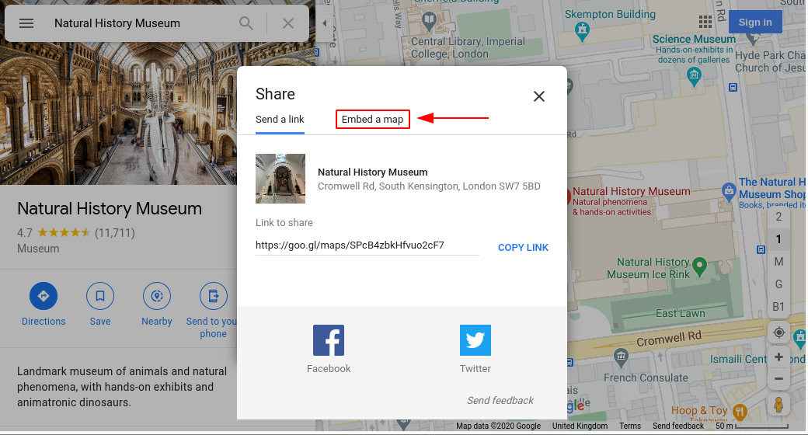Click the Central Library pin icon
Image resolution: width=808 pixels, height=435 pixels.
(429, 21)
